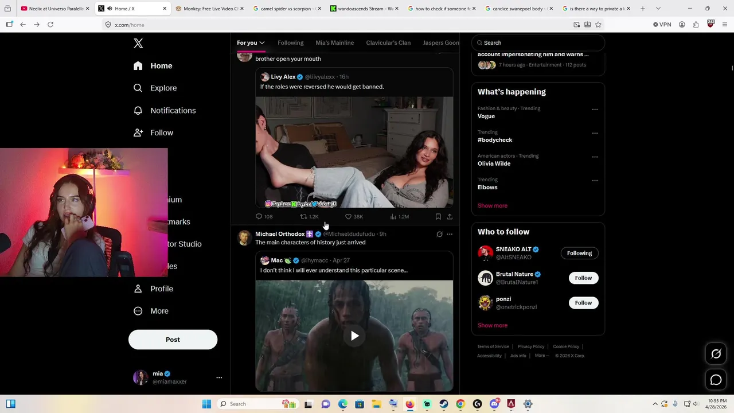
Task: Reload the browser page
Action: coord(50,25)
